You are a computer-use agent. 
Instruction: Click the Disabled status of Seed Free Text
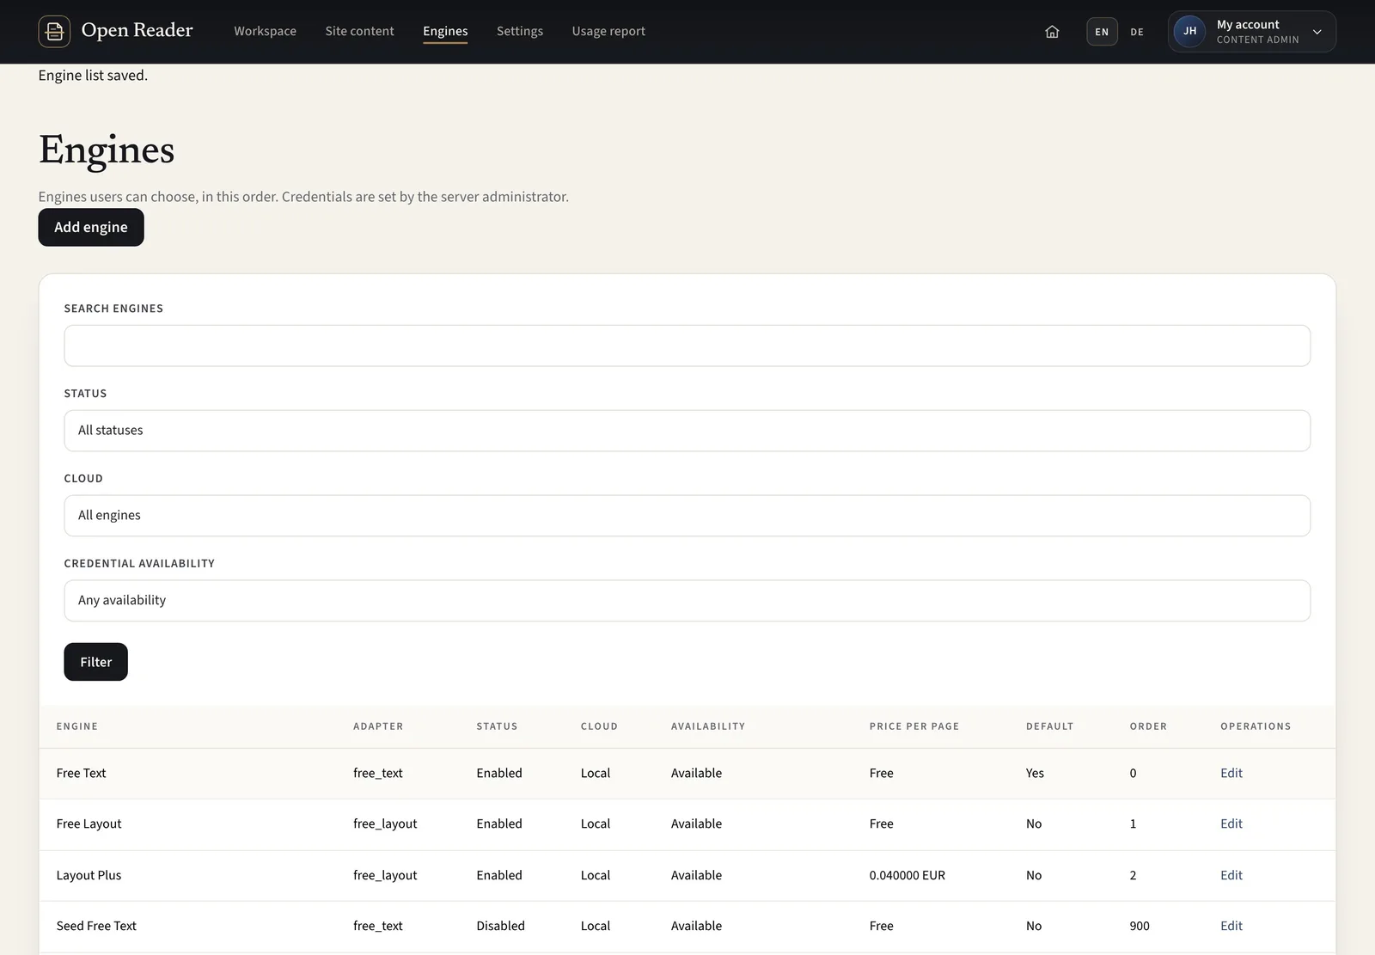(x=500, y=926)
